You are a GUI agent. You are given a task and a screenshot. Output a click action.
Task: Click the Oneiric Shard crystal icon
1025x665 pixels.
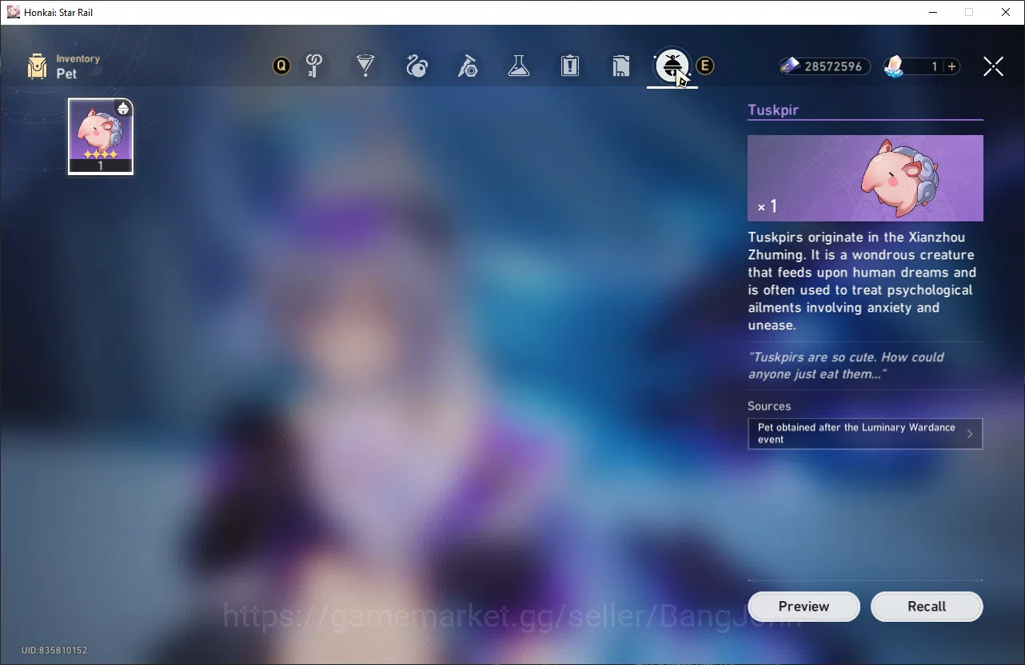[895, 66]
